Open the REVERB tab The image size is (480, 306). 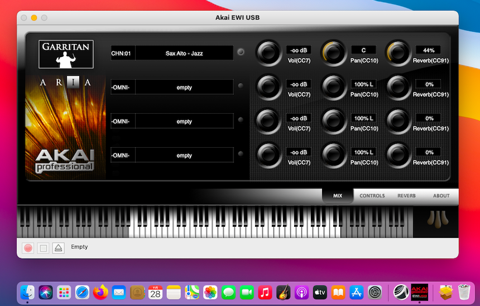(406, 196)
